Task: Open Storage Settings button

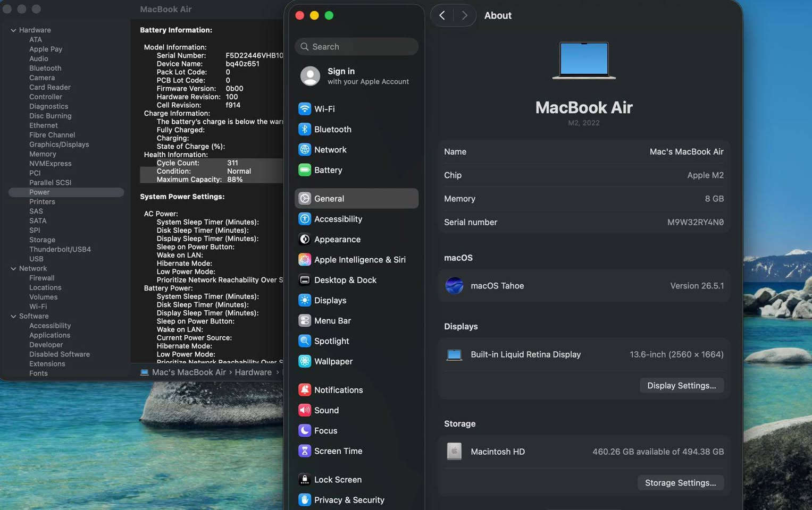Action: pyautogui.click(x=681, y=483)
